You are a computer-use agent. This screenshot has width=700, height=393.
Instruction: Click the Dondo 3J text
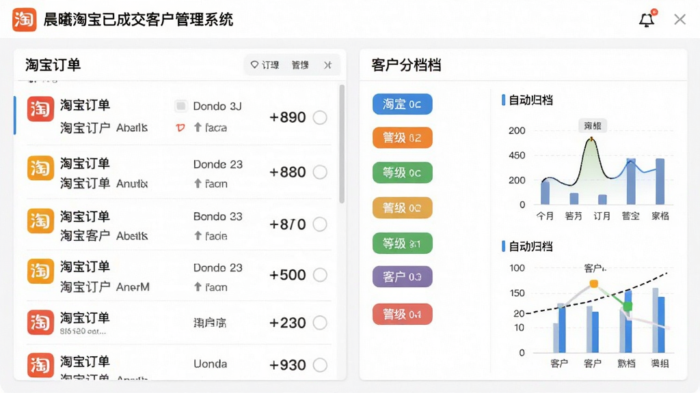pyautogui.click(x=217, y=106)
